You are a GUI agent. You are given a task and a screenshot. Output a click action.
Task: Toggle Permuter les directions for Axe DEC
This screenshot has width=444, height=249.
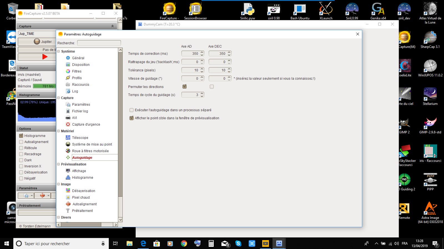pyautogui.click(x=212, y=87)
